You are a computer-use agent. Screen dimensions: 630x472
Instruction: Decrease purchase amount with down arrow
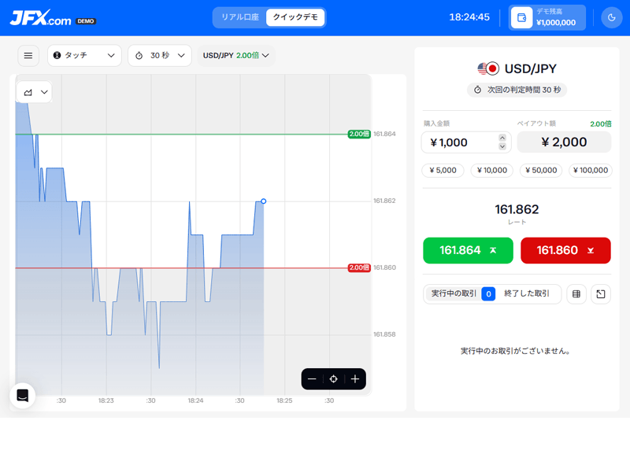pos(502,146)
